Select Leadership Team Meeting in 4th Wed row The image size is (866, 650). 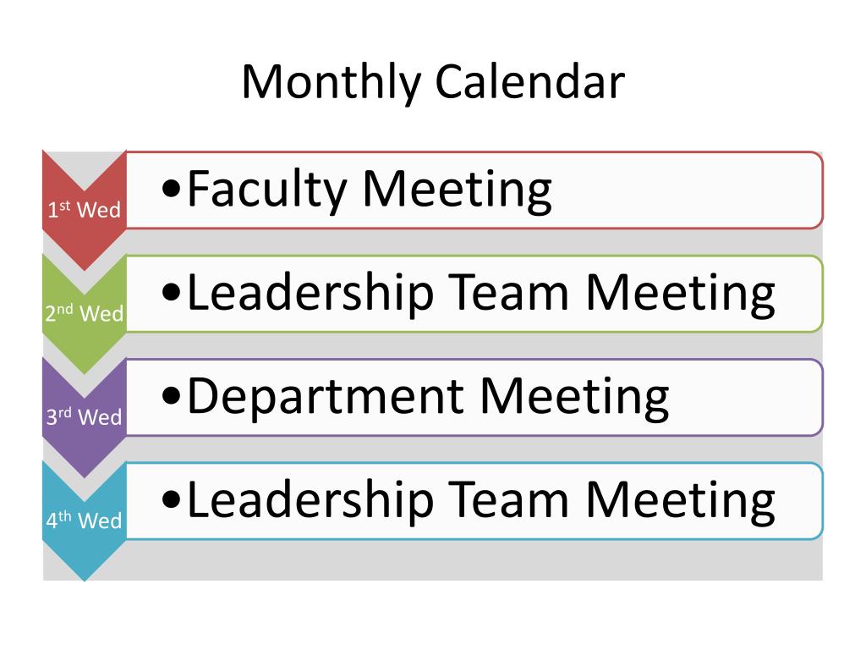tap(481, 501)
